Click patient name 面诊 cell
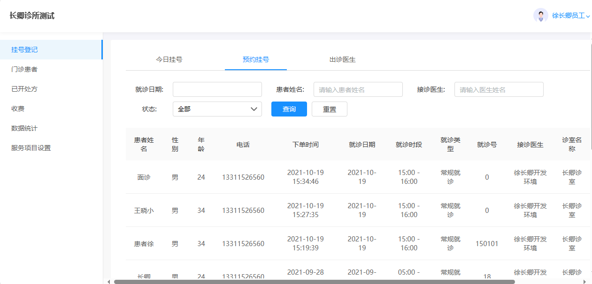Image resolution: width=592 pixels, height=284 pixels. click(144, 177)
